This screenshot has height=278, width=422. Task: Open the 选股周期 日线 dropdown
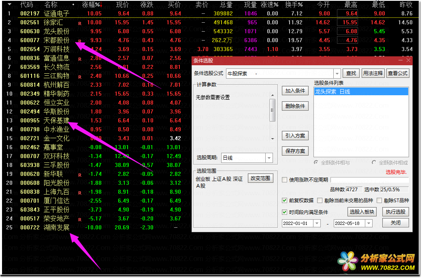tap(269, 158)
